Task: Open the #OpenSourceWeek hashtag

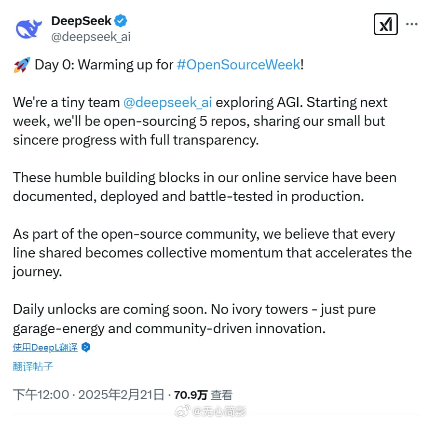Action: pyautogui.click(x=238, y=65)
